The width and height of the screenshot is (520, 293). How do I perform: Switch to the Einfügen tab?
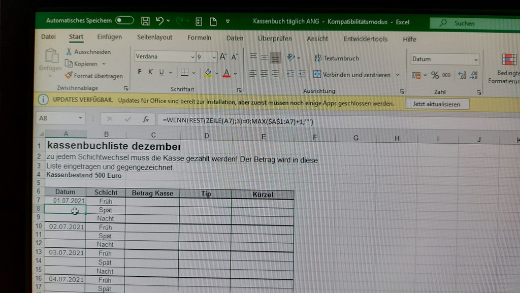tap(110, 37)
